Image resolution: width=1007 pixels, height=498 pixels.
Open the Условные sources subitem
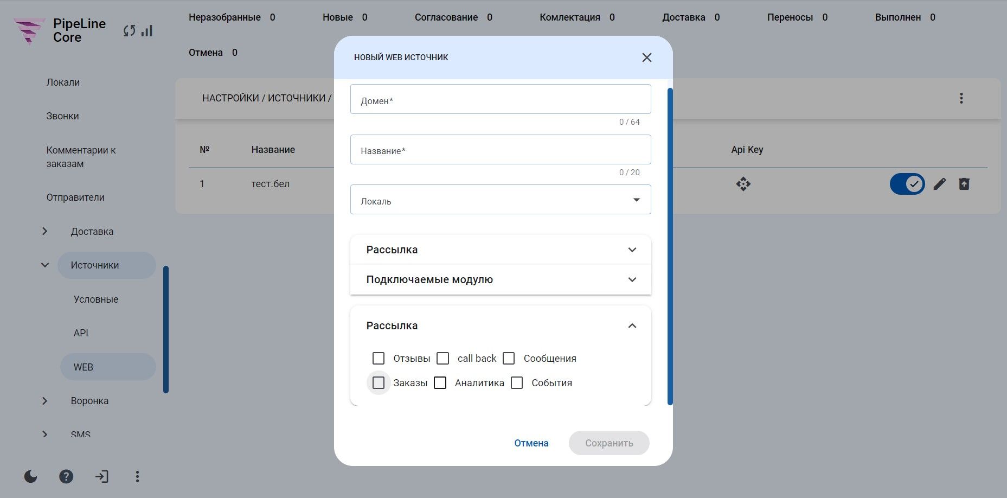pyautogui.click(x=96, y=299)
